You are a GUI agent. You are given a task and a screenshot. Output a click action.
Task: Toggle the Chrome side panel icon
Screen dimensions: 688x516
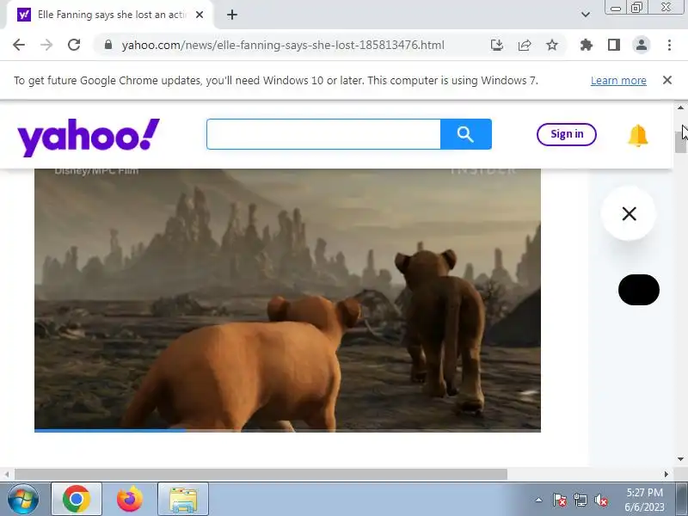click(614, 45)
